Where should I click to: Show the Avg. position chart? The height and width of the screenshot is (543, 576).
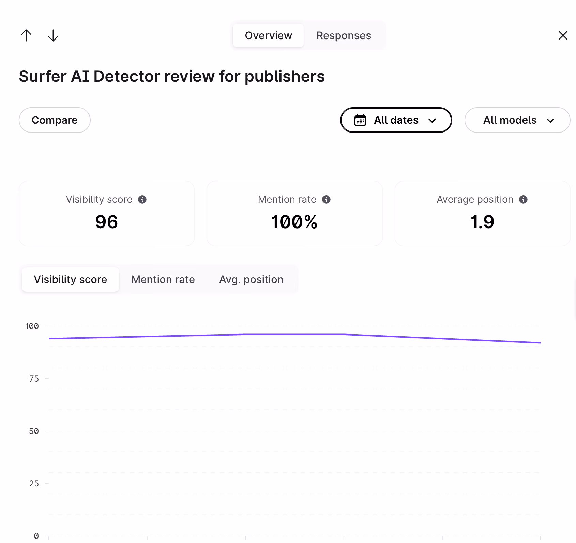pyautogui.click(x=251, y=279)
